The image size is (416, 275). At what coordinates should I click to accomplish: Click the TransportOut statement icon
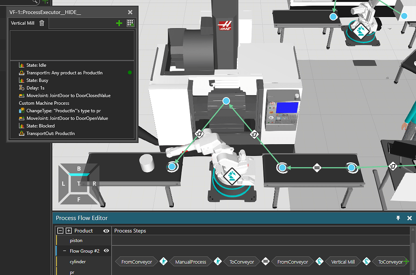coord(22,133)
